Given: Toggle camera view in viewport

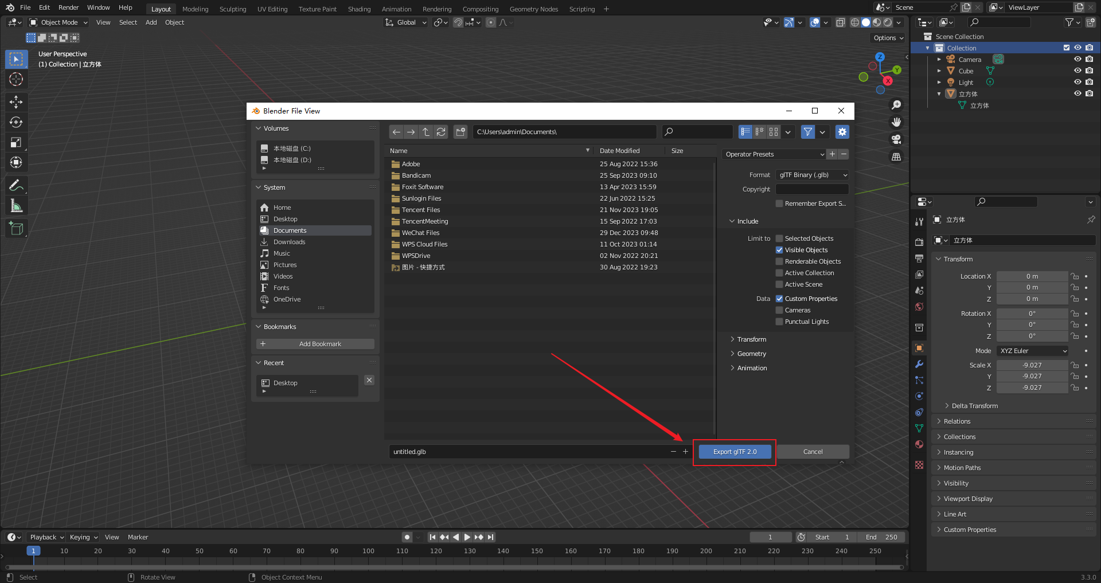Looking at the screenshot, I should coord(896,139).
